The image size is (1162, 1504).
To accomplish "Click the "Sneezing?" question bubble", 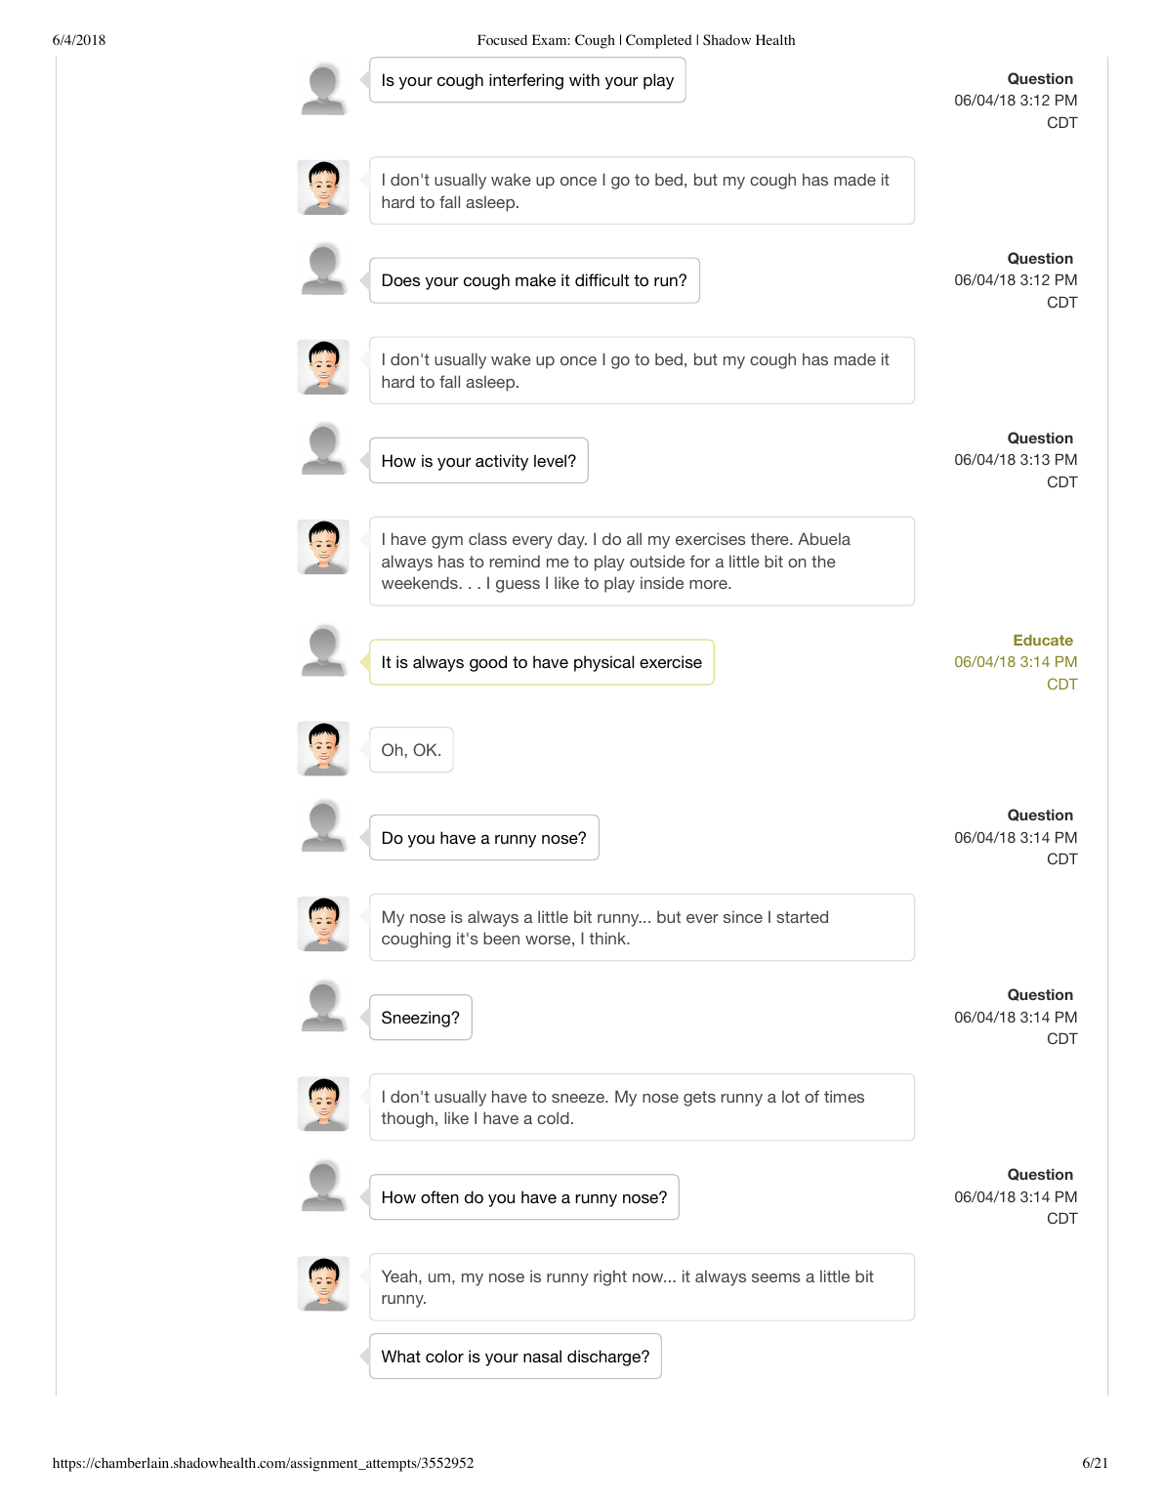I will (420, 1018).
